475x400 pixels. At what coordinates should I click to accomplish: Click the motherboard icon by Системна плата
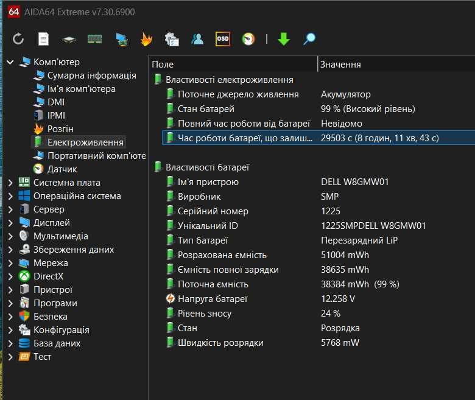[24, 182]
